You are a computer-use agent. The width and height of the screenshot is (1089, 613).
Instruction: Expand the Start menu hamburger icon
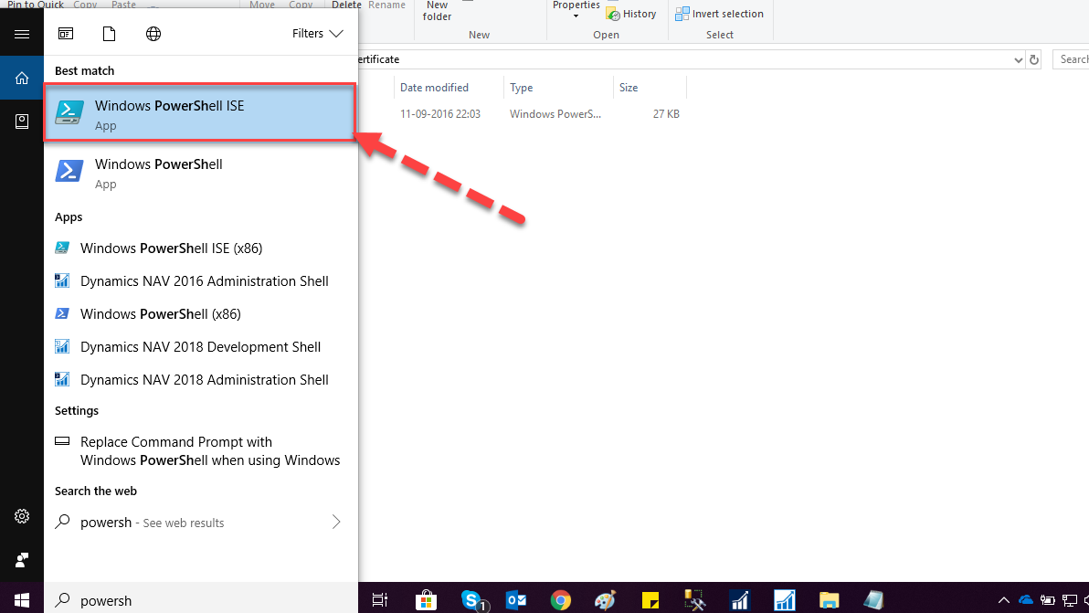(22, 34)
